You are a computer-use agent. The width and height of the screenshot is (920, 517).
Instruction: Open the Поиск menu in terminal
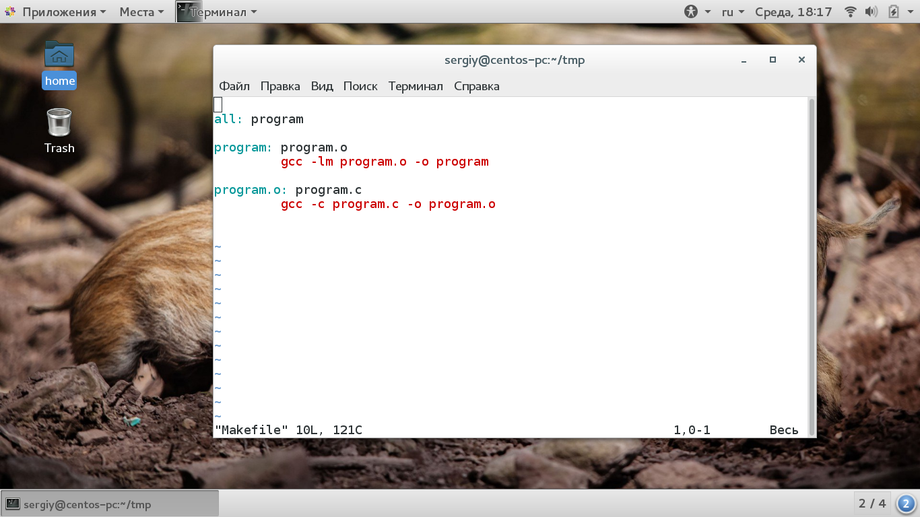pyautogui.click(x=360, y=86)
